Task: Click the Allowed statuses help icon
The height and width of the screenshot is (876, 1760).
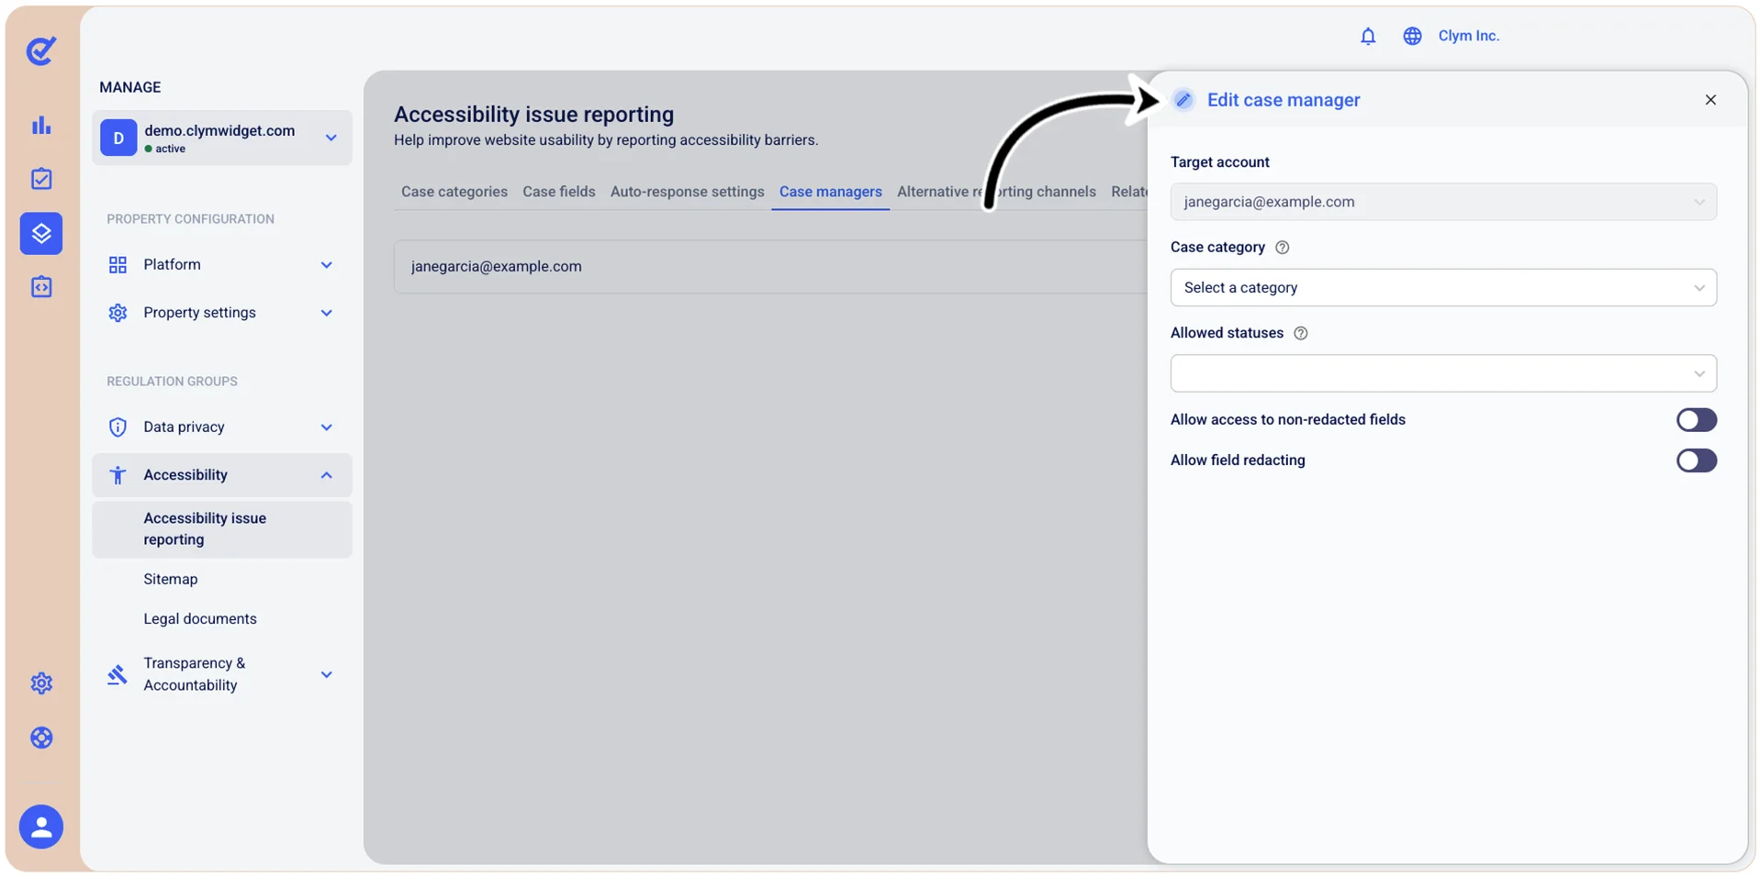Action: (1300, 333)
